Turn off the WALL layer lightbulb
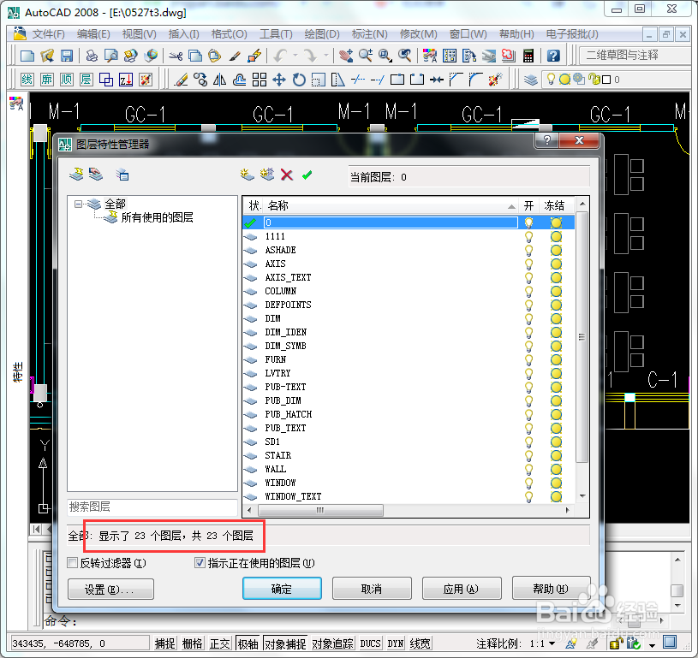 (x=528, y=470)
